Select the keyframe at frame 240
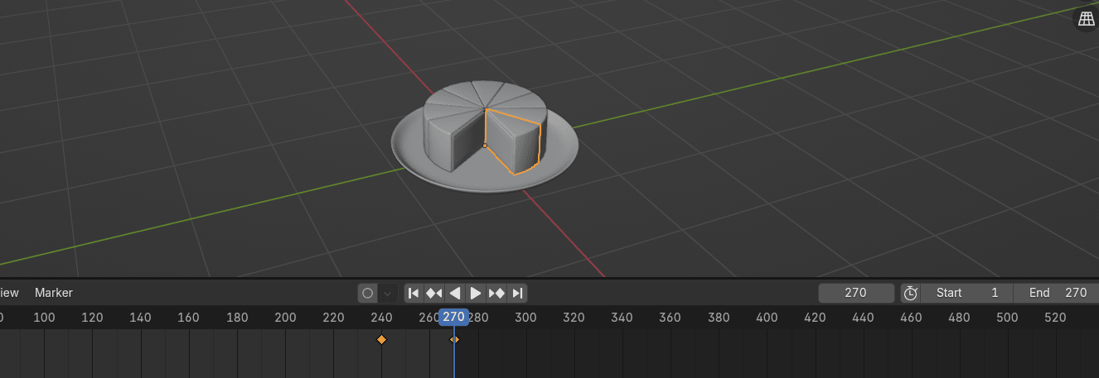The width and height of the screenshot is (1099, 378). [381, 339]
